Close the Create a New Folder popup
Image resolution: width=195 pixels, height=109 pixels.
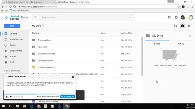click(x=73, y=77)
